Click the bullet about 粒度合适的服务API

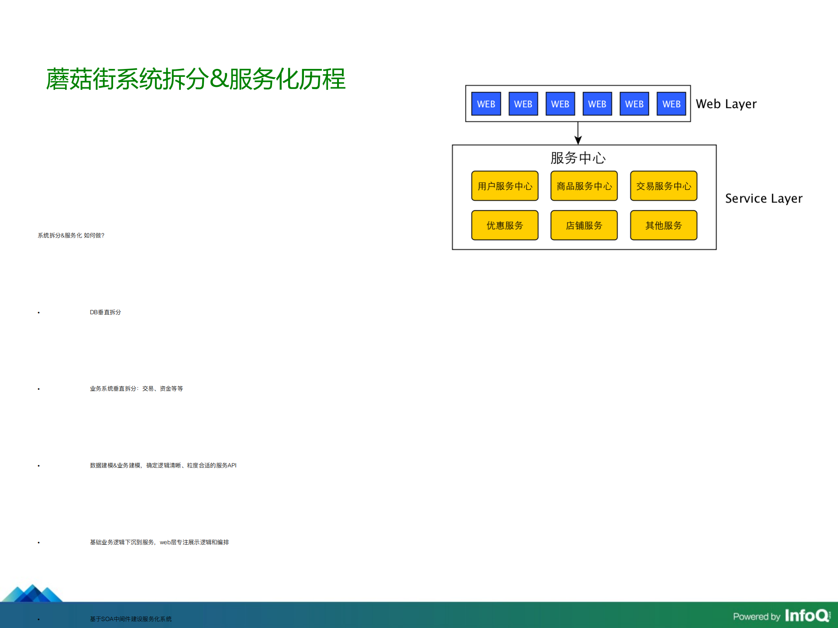point(162,465)
